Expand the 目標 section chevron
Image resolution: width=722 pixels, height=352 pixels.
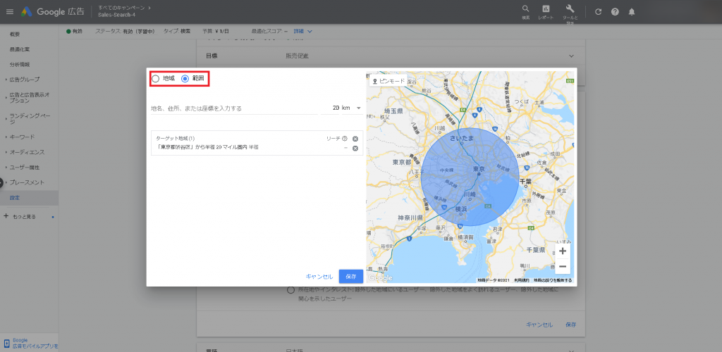click(571, 56)
